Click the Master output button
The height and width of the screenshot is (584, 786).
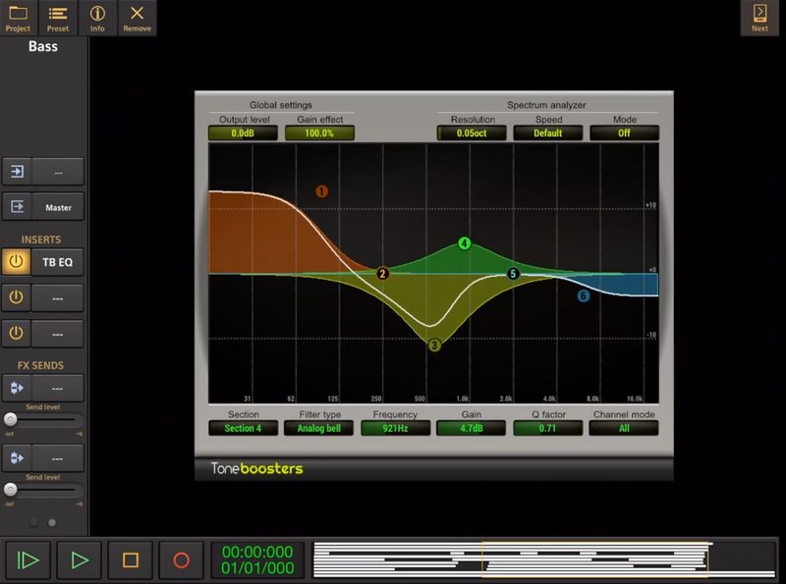(57, 207)
